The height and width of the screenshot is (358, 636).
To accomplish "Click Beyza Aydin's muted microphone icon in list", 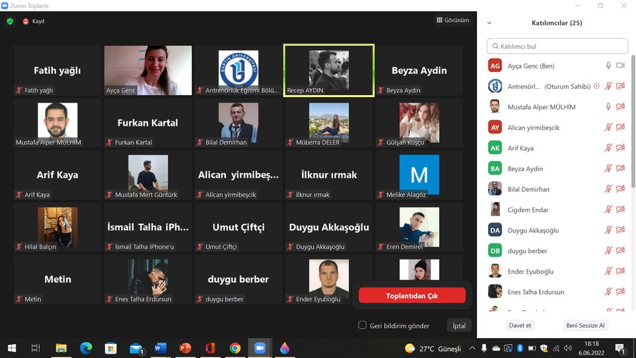I will (x=609, y=168).
